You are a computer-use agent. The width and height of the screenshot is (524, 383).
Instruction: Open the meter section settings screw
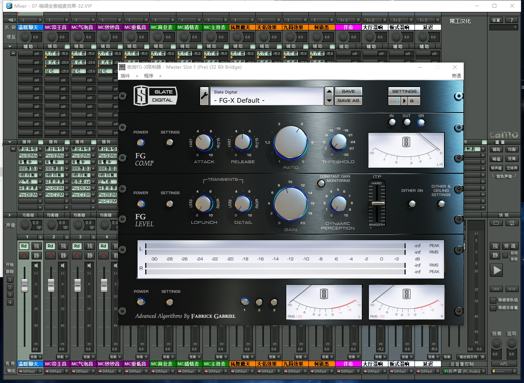click(169, 302)
